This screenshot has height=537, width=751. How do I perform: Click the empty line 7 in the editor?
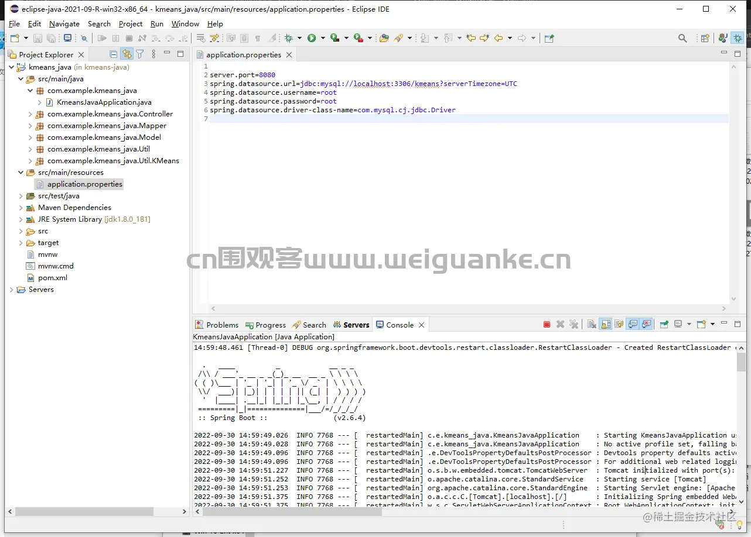469,119
